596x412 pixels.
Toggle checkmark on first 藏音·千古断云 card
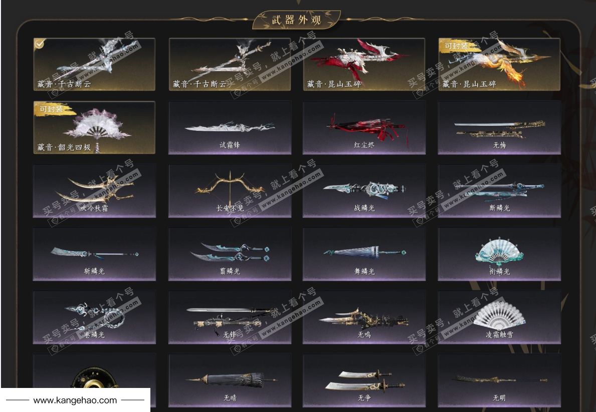39,44
